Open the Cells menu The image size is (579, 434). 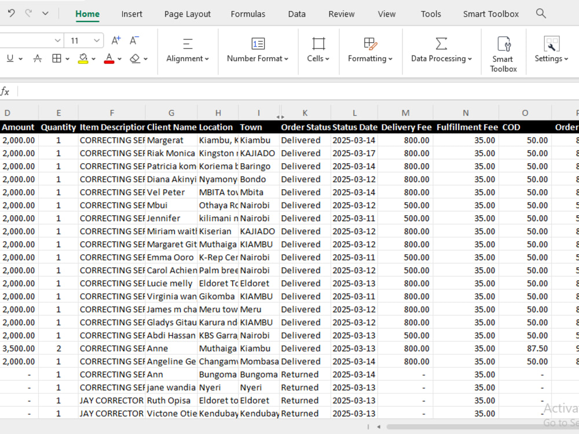(318, 51)
